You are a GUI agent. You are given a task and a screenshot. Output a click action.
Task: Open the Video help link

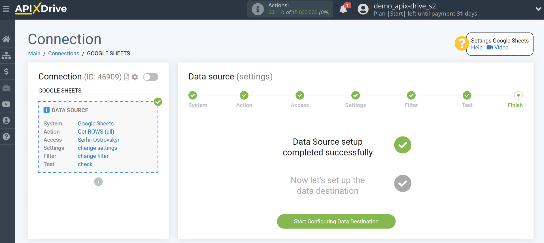point(498,47)
